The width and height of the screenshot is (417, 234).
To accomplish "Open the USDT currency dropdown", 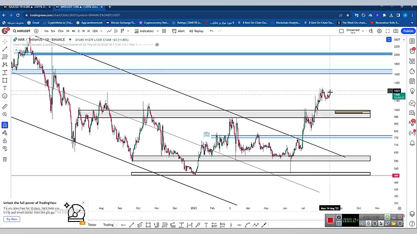I will [399, 40].
